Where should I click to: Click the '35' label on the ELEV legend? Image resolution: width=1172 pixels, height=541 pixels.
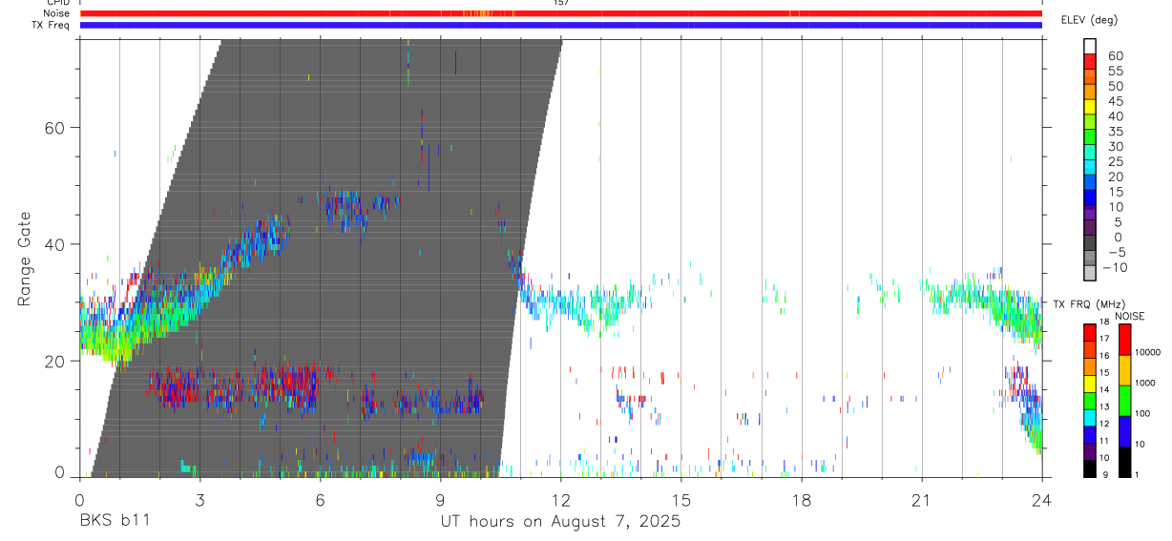[1115, 132]
